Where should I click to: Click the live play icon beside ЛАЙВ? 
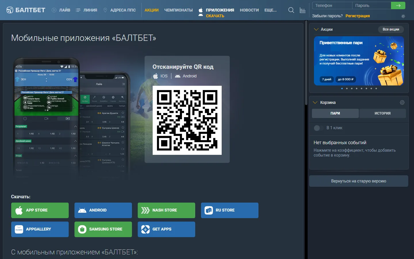point(54,10)
